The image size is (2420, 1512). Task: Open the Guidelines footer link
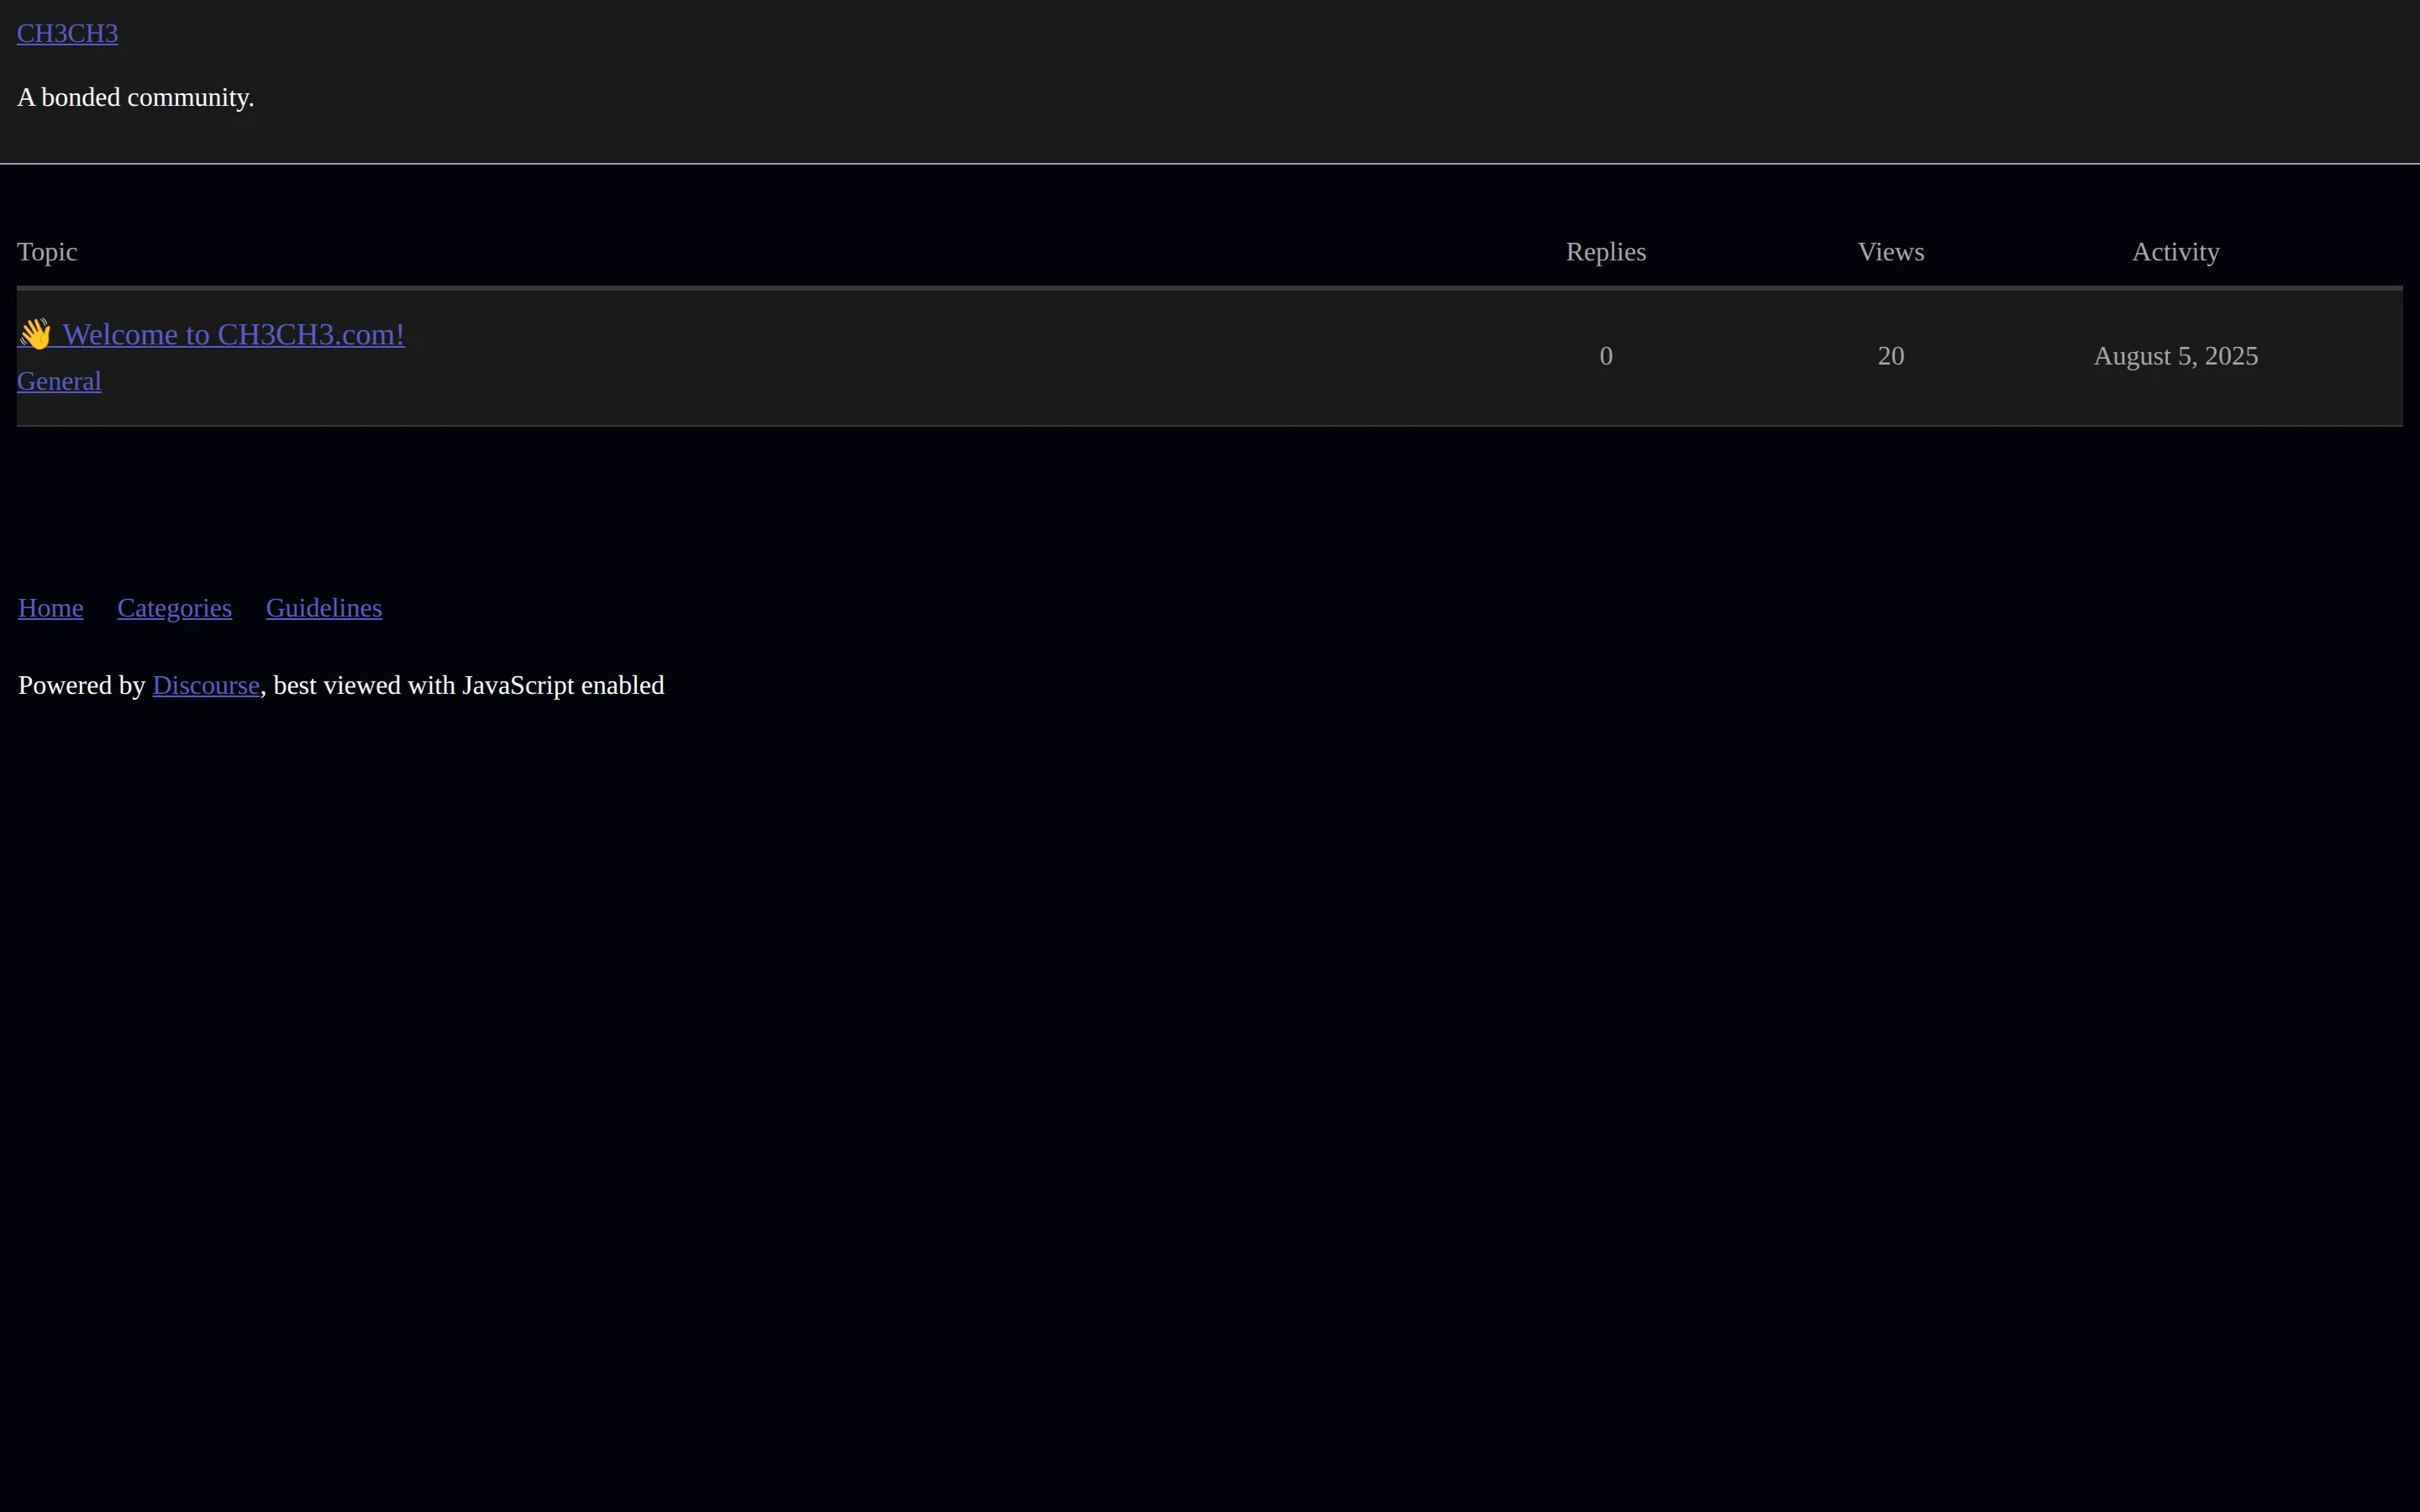tap(323, 608)
